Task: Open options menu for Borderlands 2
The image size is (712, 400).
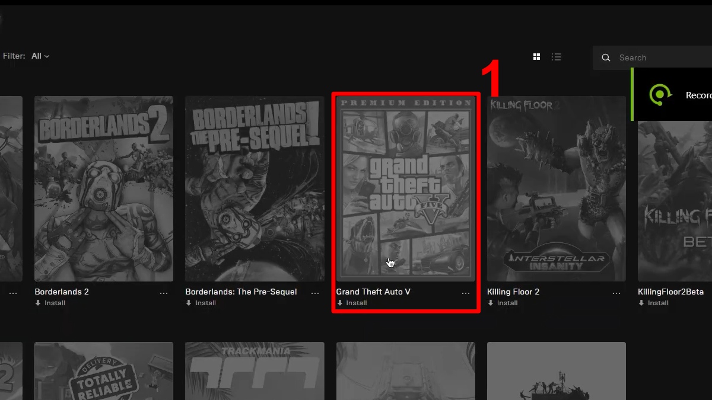Action: click(x=164, y=293)
